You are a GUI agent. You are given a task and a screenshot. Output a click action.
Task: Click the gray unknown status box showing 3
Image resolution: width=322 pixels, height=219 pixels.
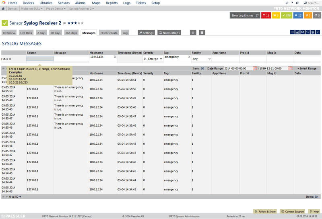pyautogui.click(x=317, y=15)
